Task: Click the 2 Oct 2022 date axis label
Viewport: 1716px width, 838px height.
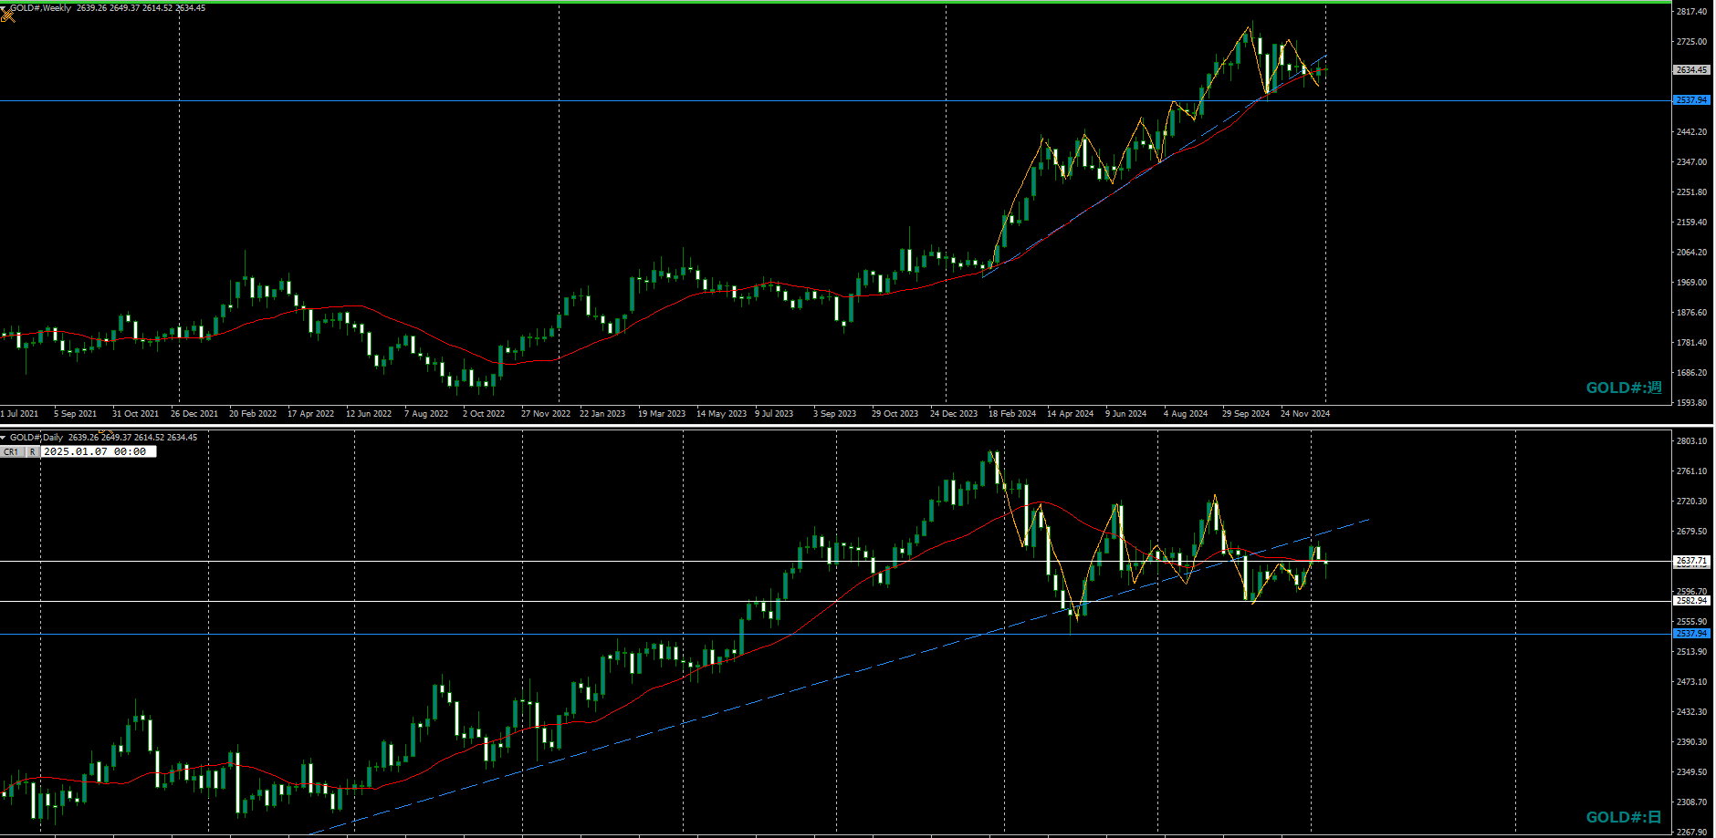Action: (x=484, y=414)
